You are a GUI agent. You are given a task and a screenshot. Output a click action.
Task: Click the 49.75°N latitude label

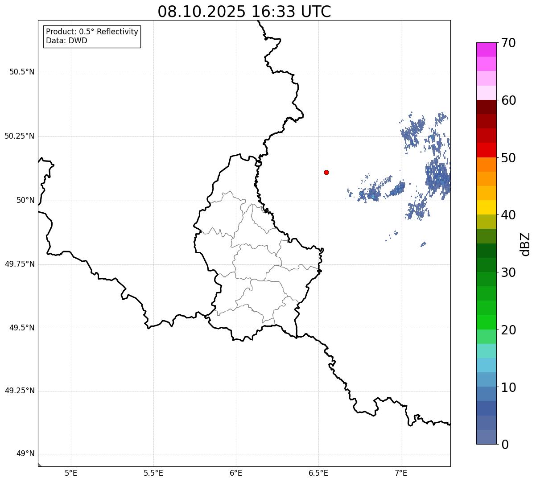tap(20, 264)
